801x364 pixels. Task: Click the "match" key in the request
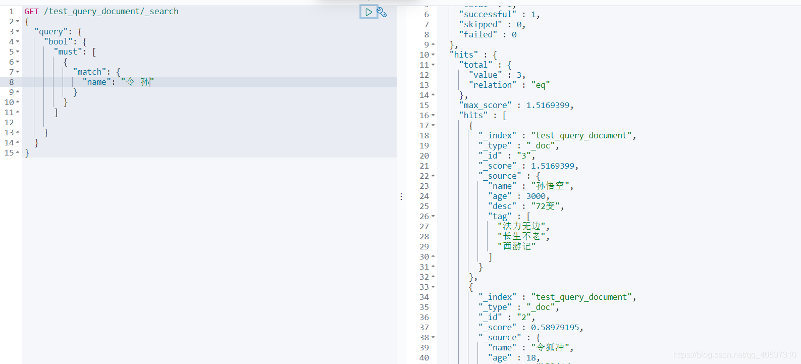pyautogui.click(x=89, y=72)
